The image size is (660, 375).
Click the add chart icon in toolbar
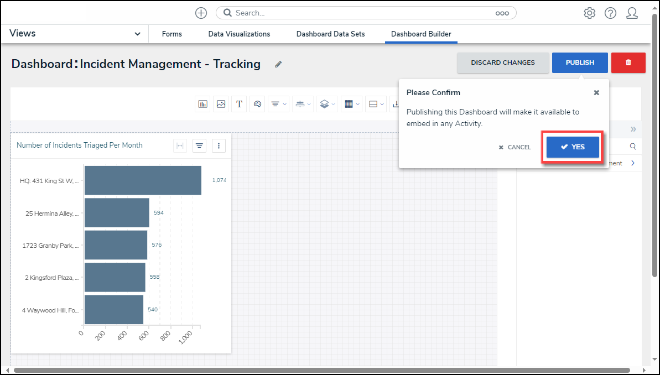[203, 104]
